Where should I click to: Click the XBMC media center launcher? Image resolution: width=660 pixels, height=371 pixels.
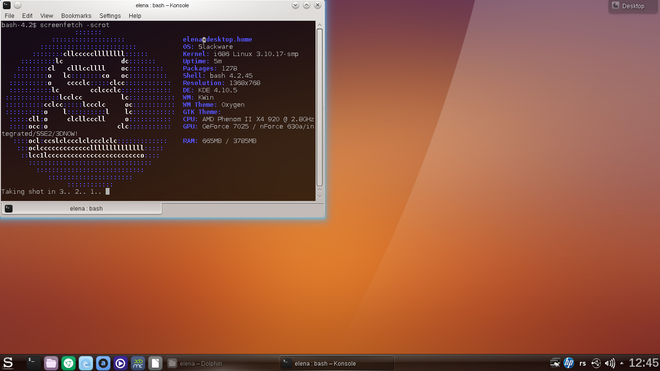[x=138, y=363]
